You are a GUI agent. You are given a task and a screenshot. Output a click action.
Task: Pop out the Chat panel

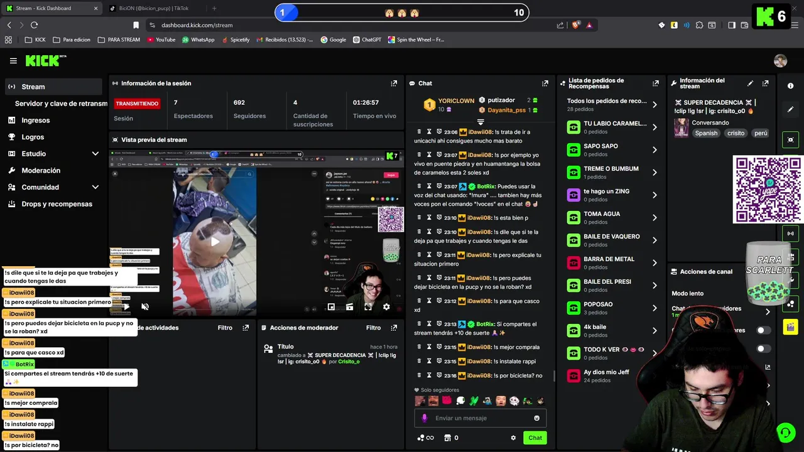point(545,83)
